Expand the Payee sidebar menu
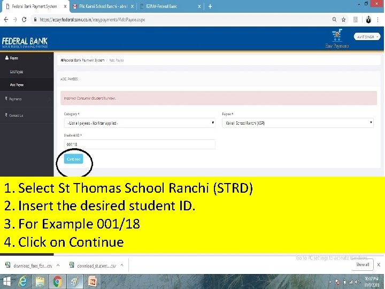Screen dimensions: 385x289 27,58
